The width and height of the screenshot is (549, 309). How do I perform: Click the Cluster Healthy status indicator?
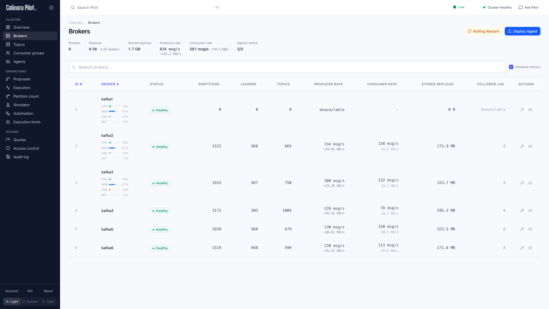tap(497, 7)
